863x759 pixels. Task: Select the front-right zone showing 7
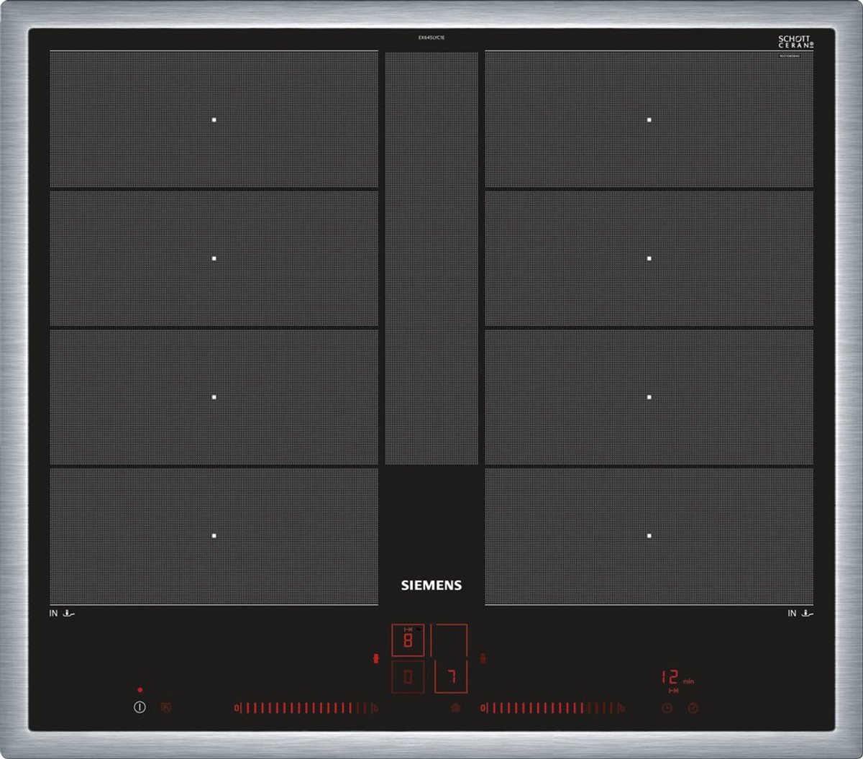(x=449, y=678)
